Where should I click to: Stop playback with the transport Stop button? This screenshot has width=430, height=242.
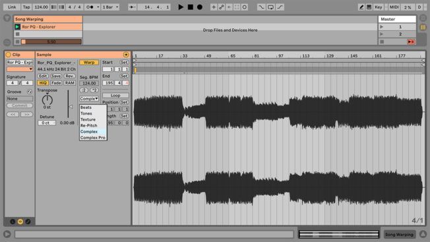coord(191,7)
